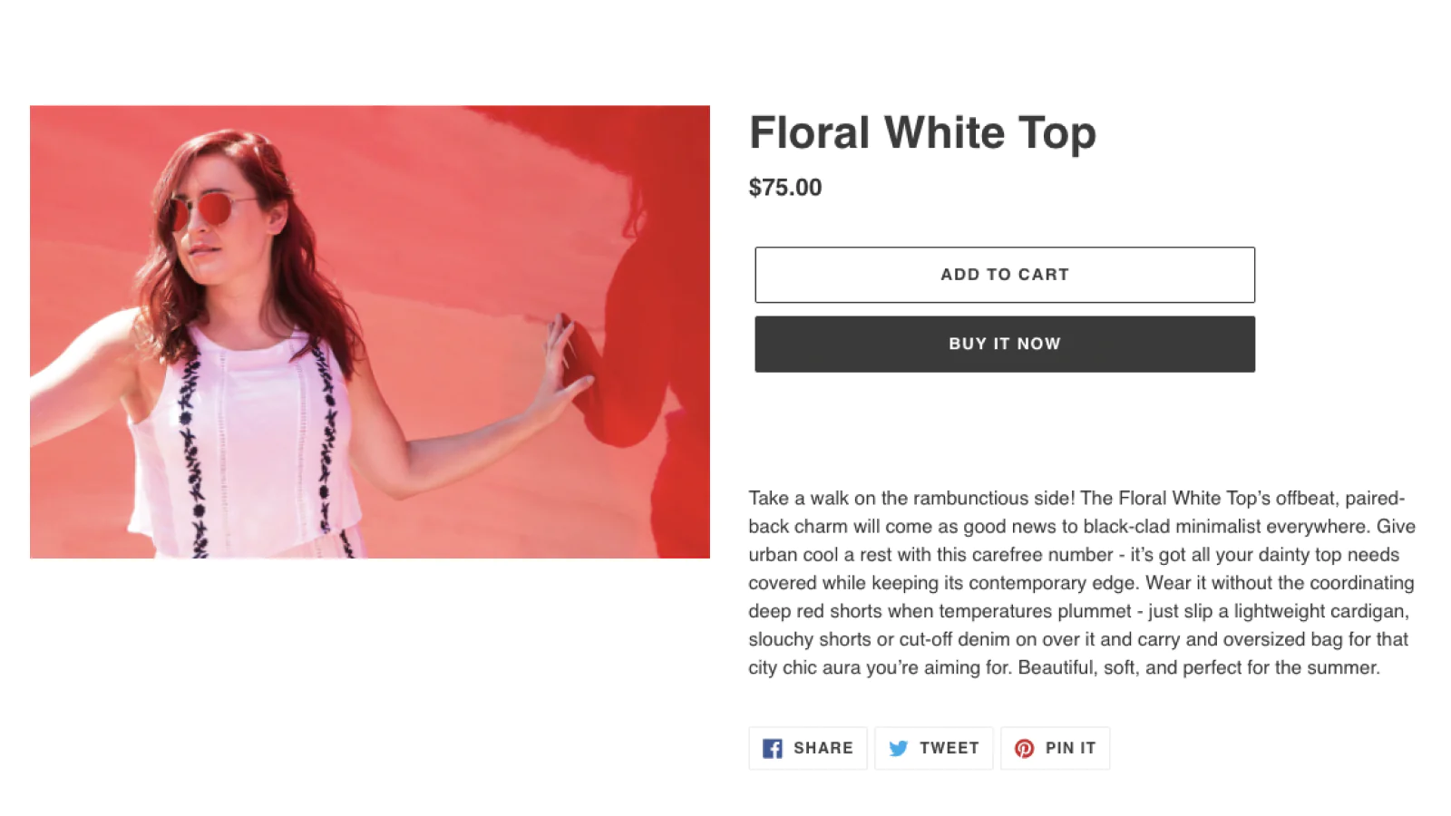This screenshot has width=1451, height=816.
Task: Select the Buy It Now button
Action: click(1005, 344)
